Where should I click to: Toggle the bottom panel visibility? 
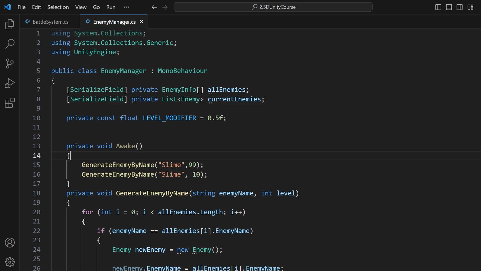point(449,7)
